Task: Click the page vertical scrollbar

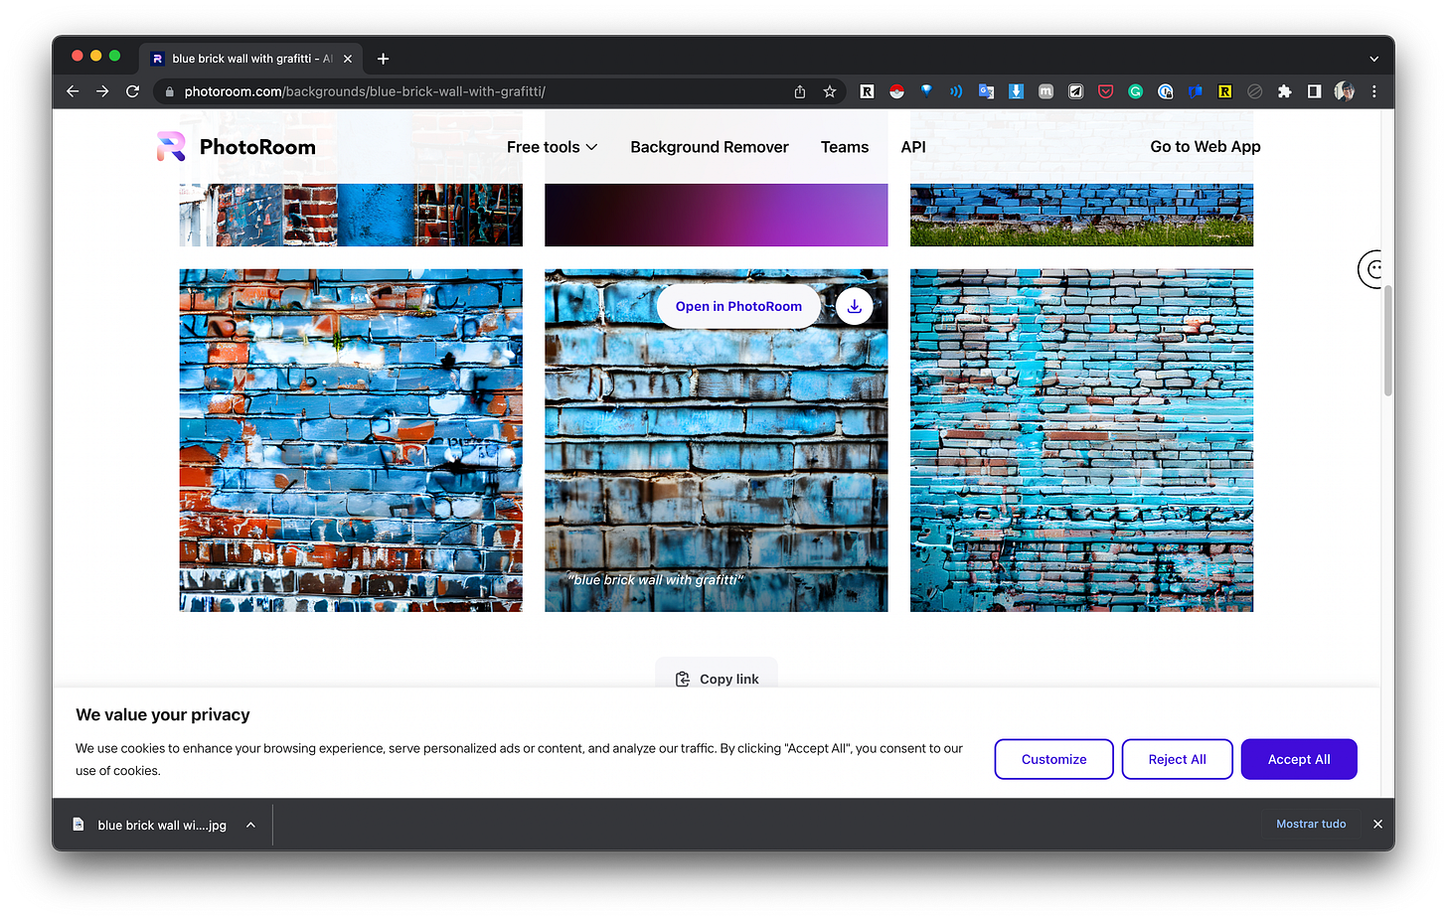Action: (1387, 341)
